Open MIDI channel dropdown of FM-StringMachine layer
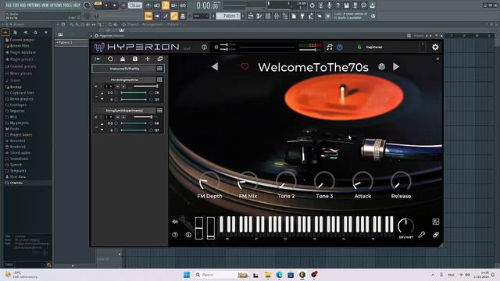This screenshot has width=500, height=281. (x=109, y=87)
